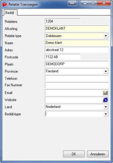This screenshot has height=163, width=113.
Task: Click the Website label
Action: coord(11,100)
